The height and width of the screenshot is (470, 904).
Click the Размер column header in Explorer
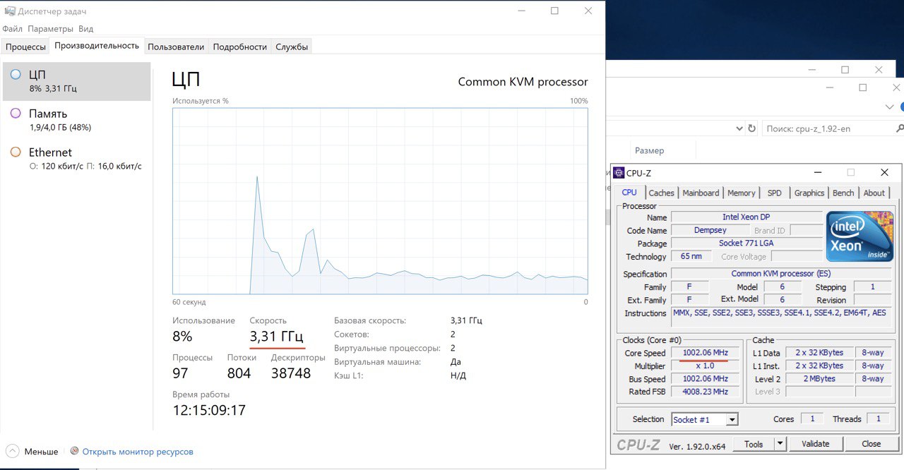click(x=649, y=150)
